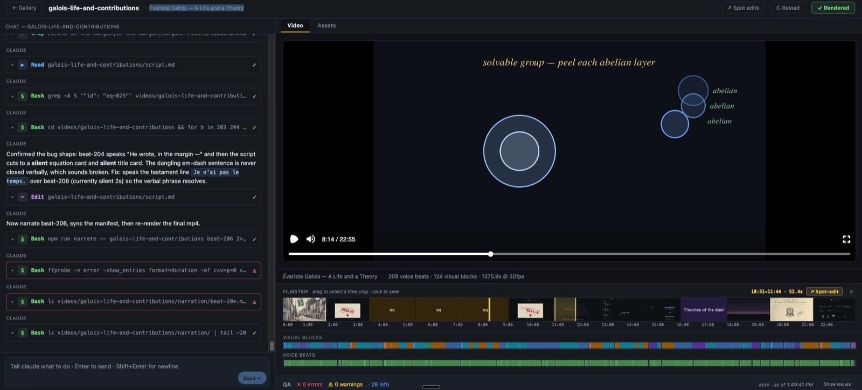The width and height of the screenshot is (862, 390).
Task: Switch to the Video tab
Action: tap(295, 25)
